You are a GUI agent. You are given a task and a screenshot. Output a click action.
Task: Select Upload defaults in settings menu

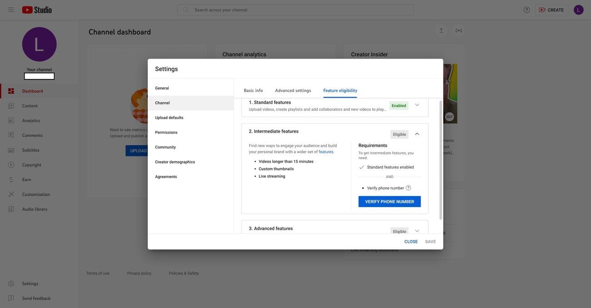(169, 118)
